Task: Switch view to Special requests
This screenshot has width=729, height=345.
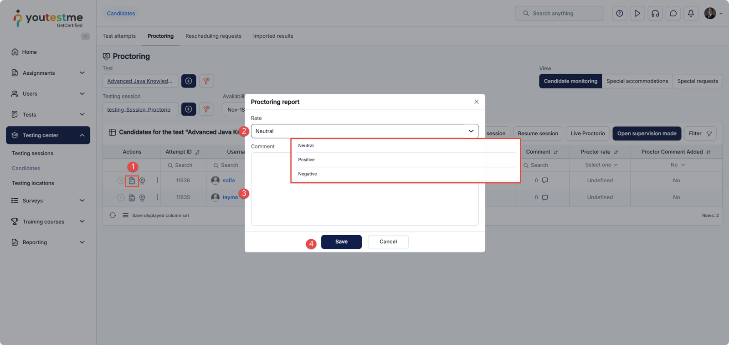Action: pyautogui.click(x=697, y=81)
